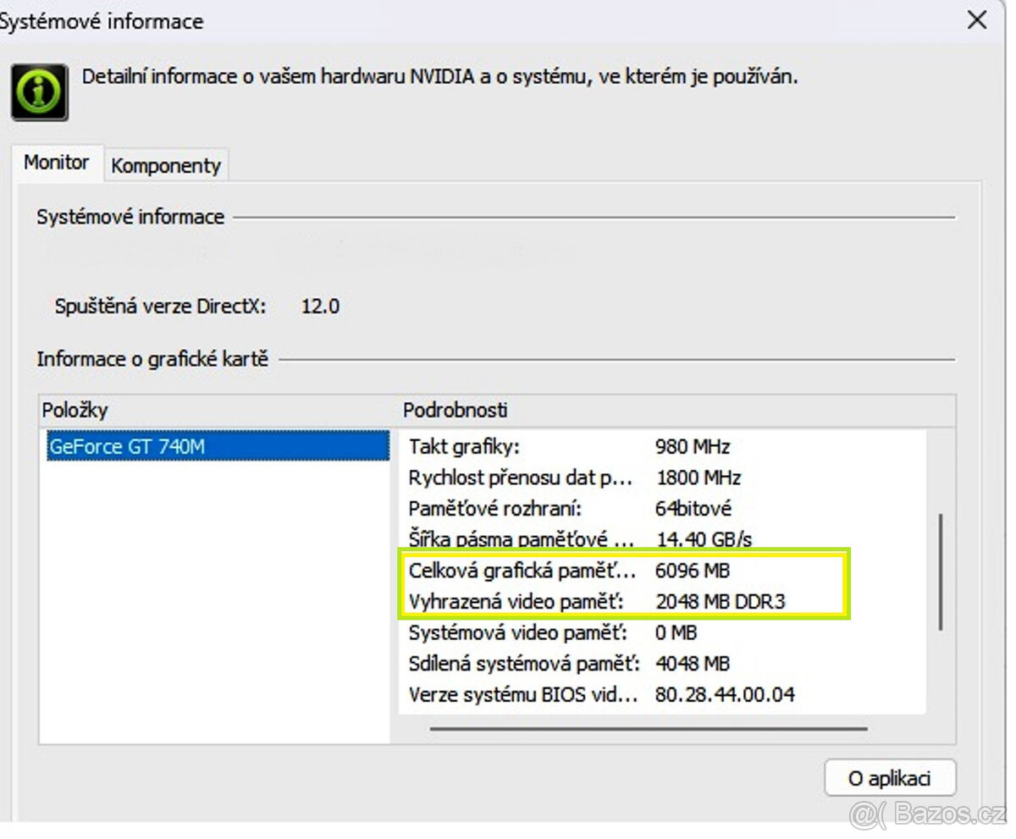Click the Podrobnosti column header
1016x839 pixels.
(455, 410)
